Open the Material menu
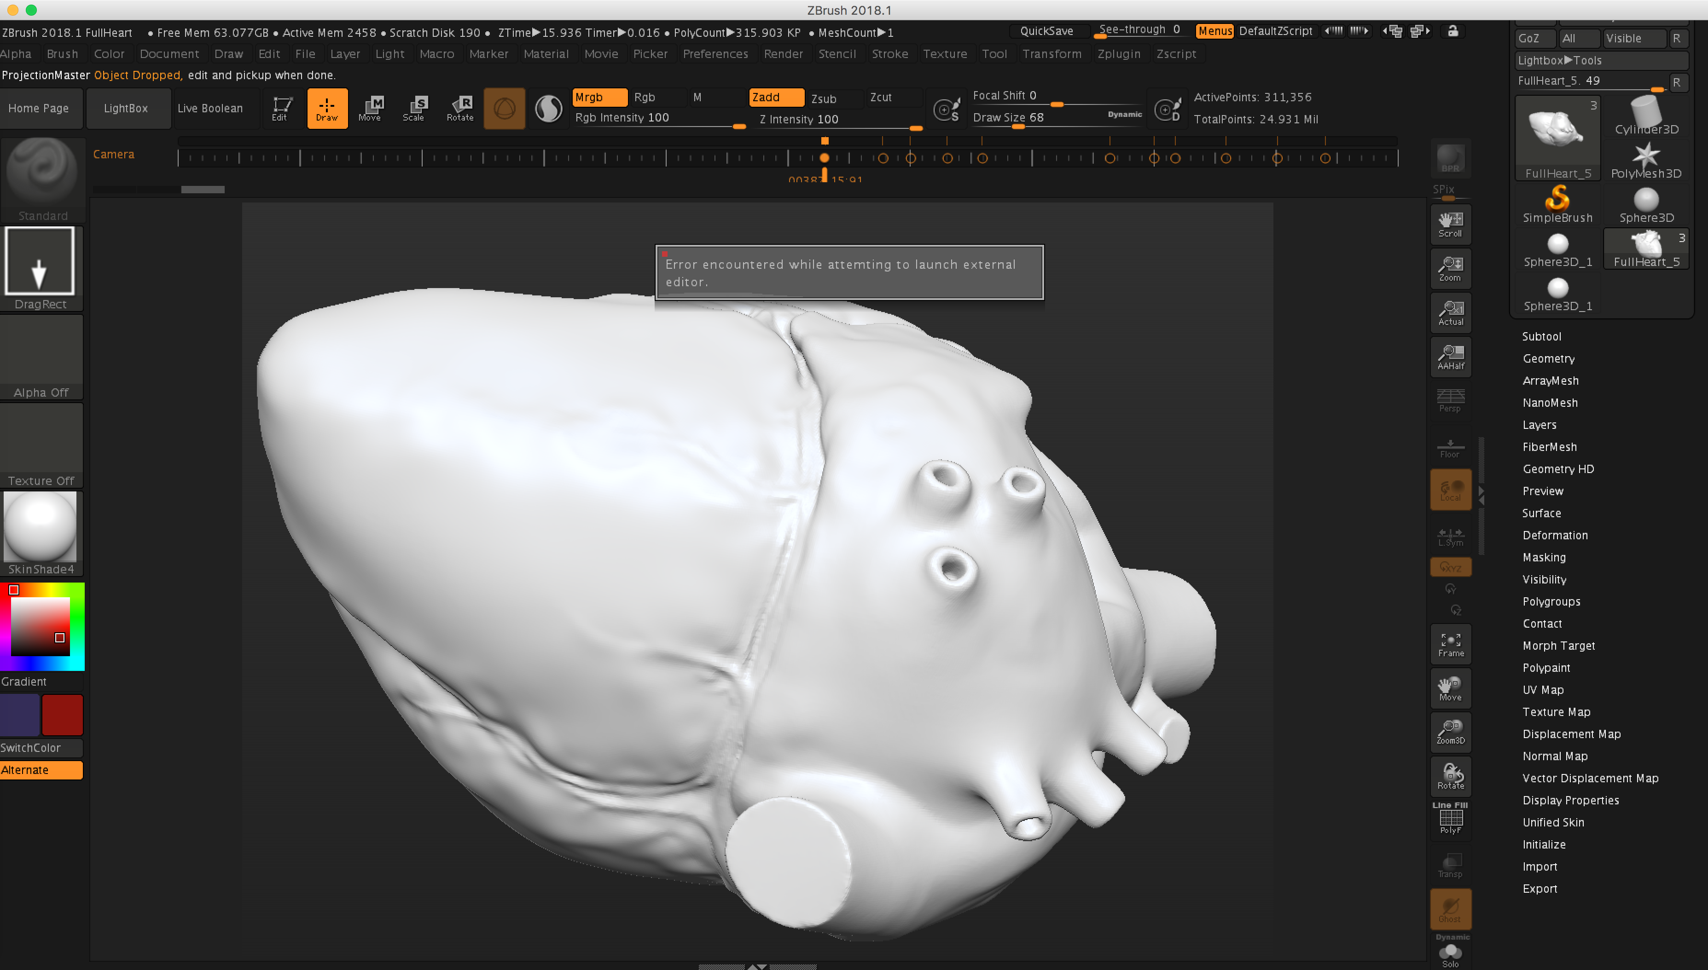Screen dimensions: 1708x970 point(546,54)
